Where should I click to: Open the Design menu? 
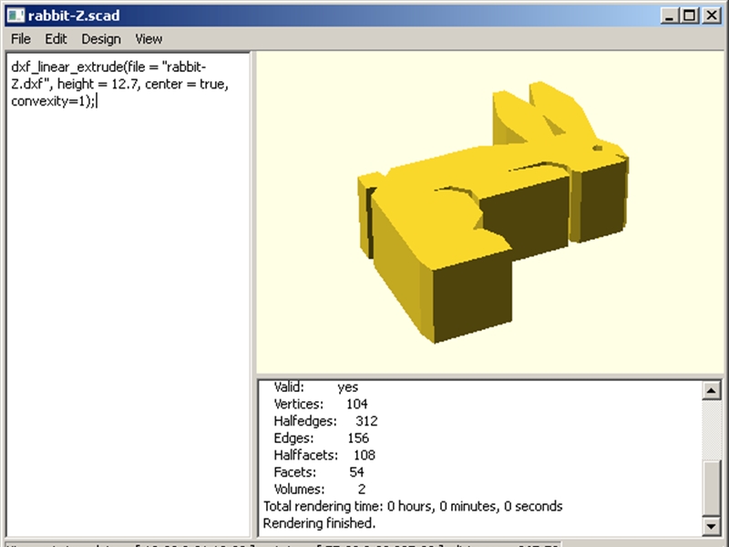pos(101,39)
